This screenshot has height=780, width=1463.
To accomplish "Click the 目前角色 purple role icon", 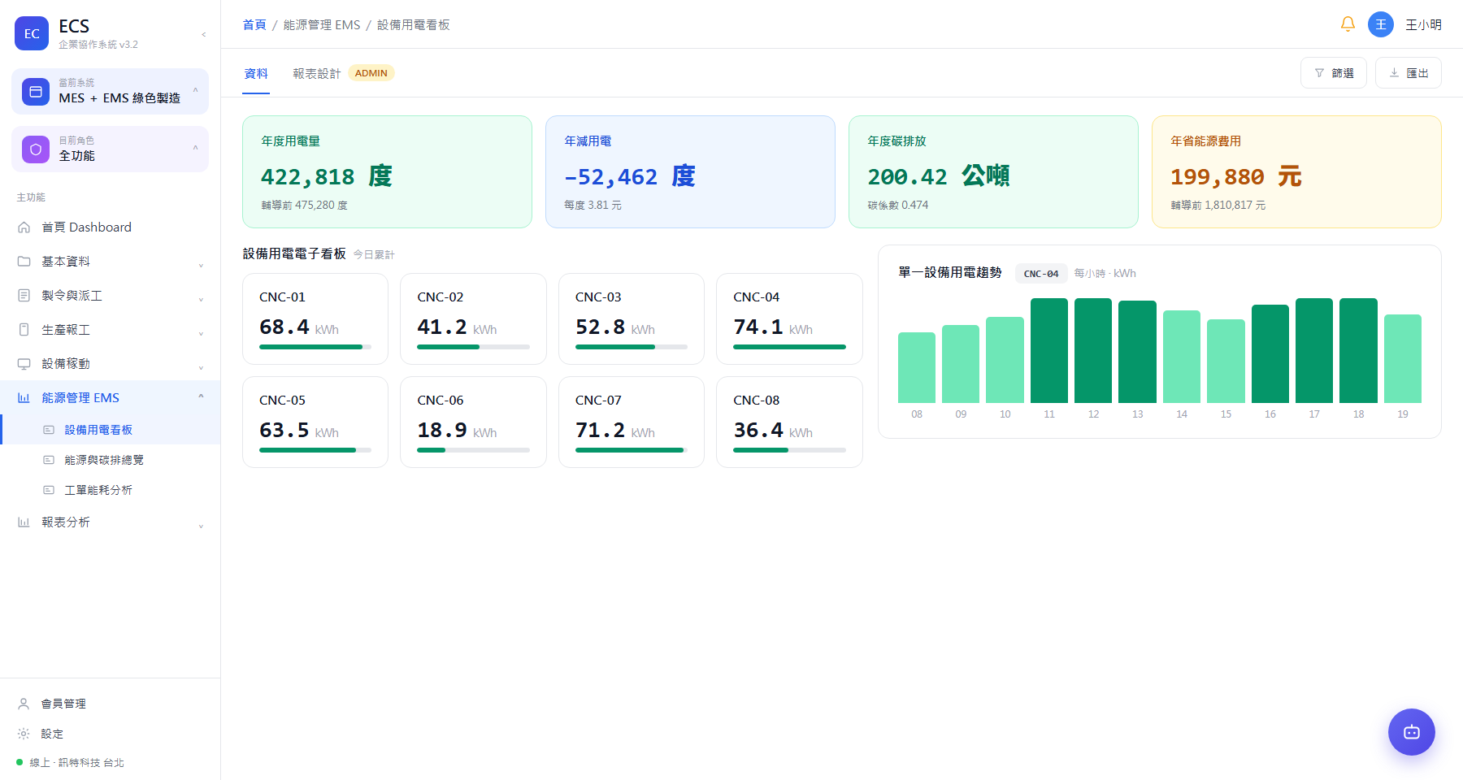I will click(36, 149).
